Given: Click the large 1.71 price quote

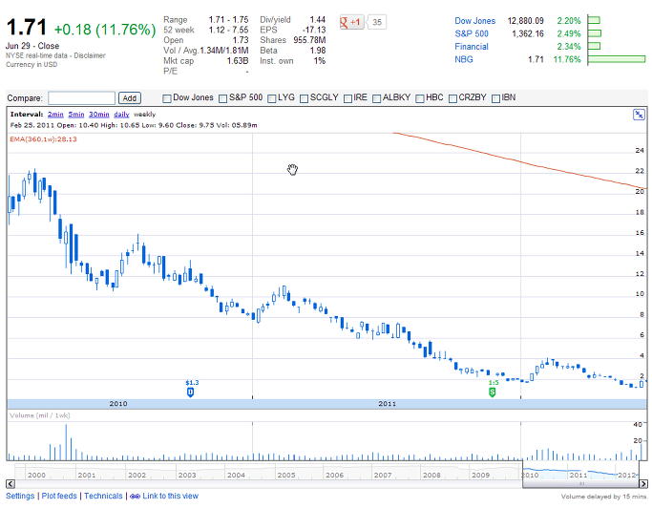Looking at the screenshot, I should click(x=26, y=28).
